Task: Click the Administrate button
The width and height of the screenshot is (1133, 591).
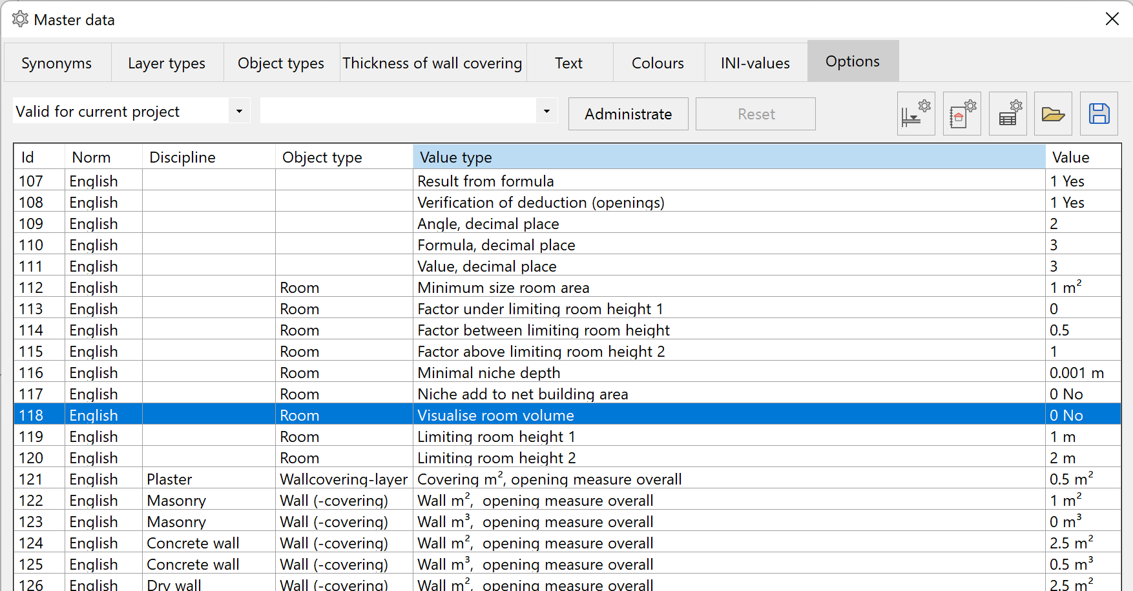Action: (629, 114)
